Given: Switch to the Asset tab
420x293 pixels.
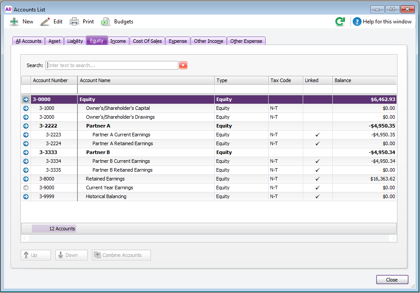Looking at the screenshot, I should pos(54,41).
